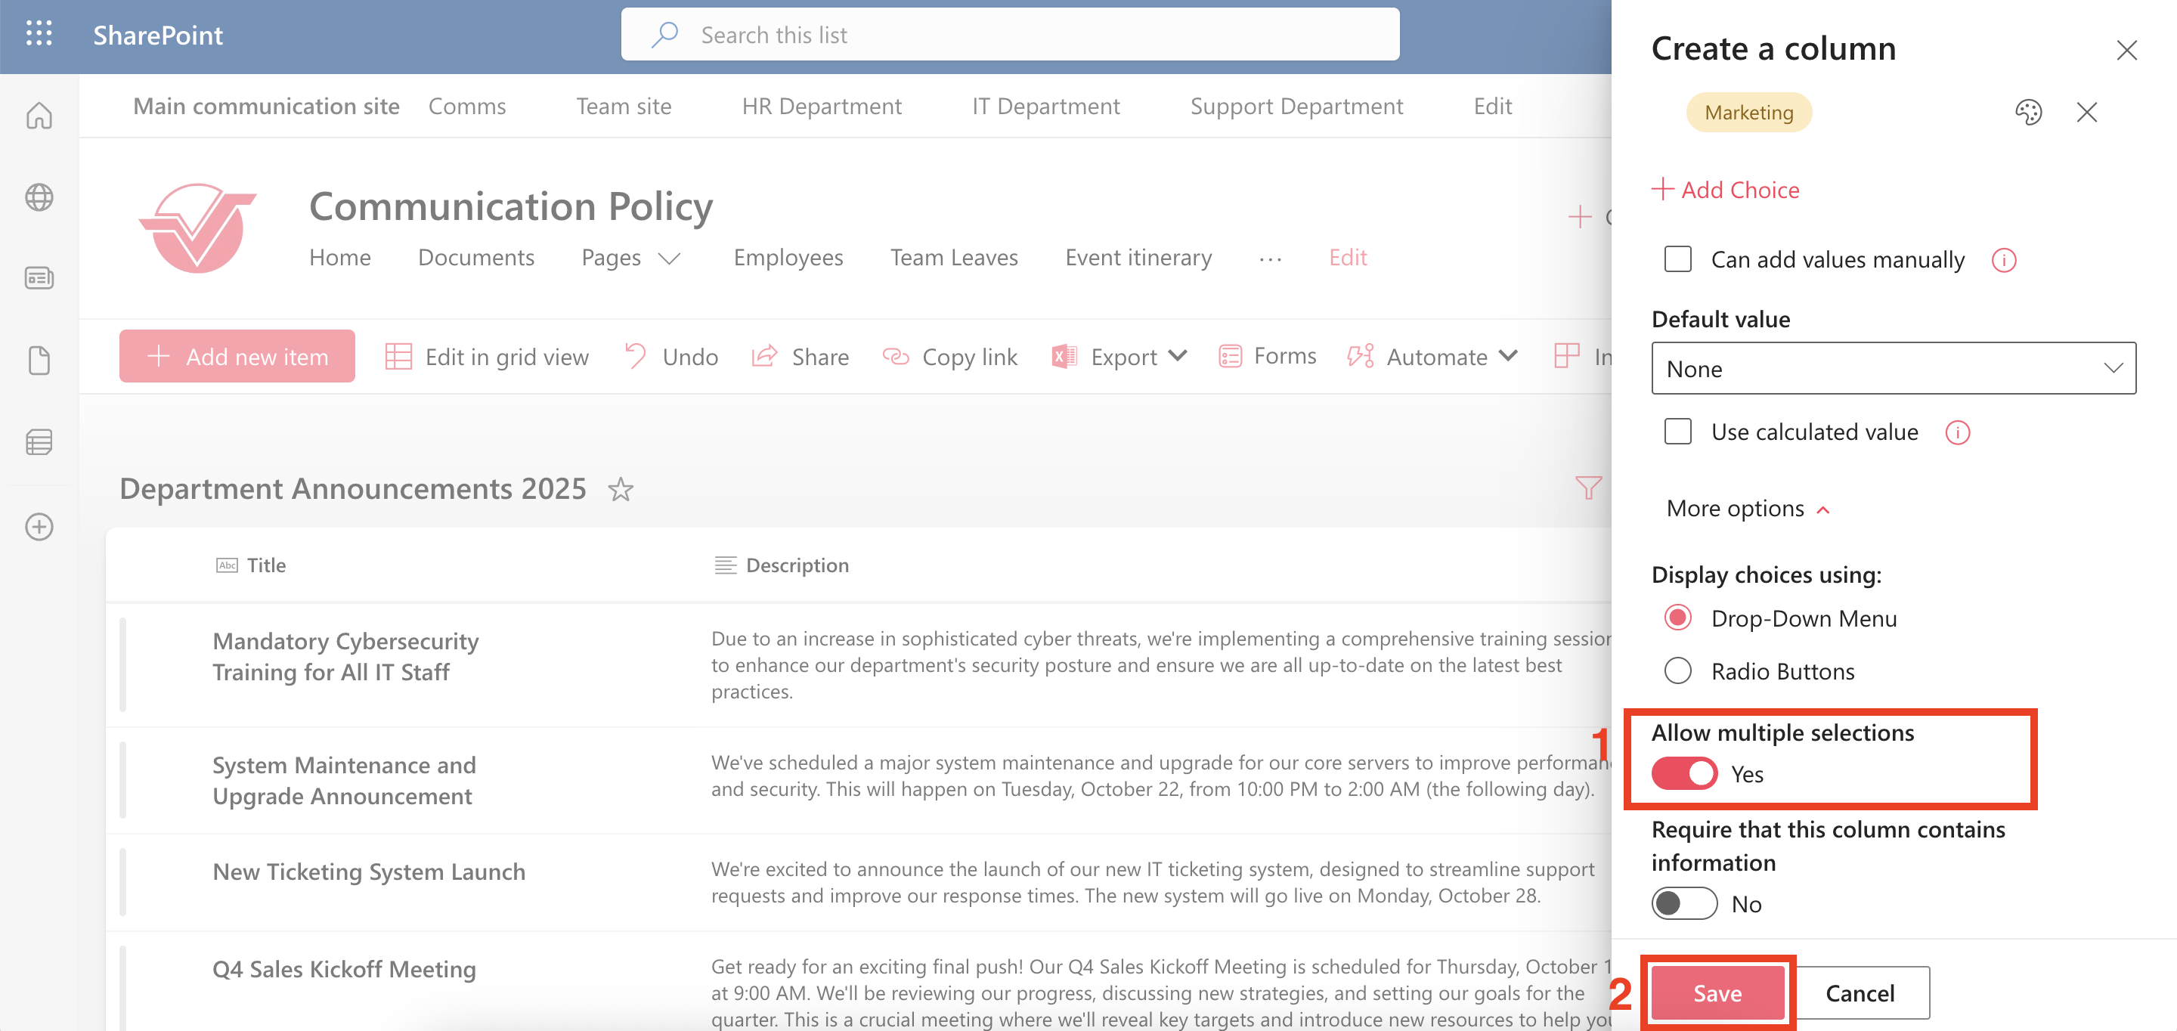
Task: Turn off Allow multiple selections toggle
Action: tap(1684, 773)
